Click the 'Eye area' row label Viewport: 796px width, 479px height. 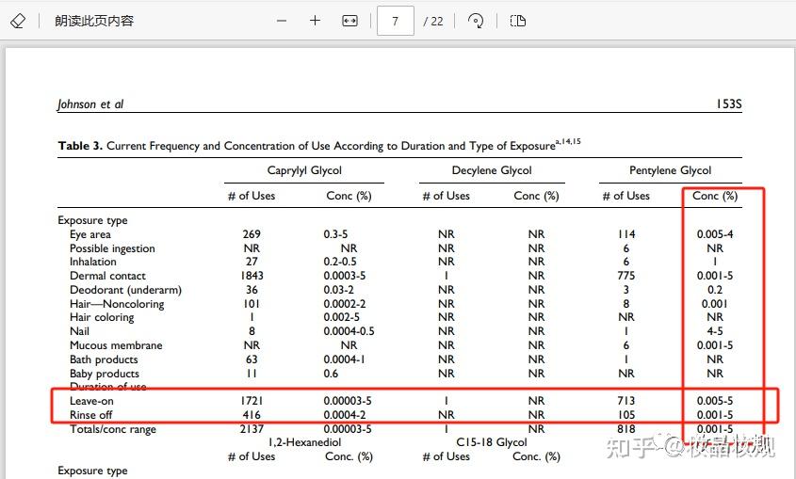(89, 234)
